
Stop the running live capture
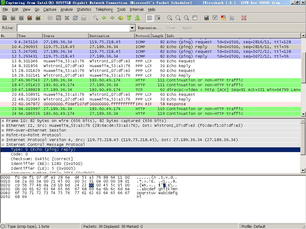pyautogui.click(x=30, y=18)
